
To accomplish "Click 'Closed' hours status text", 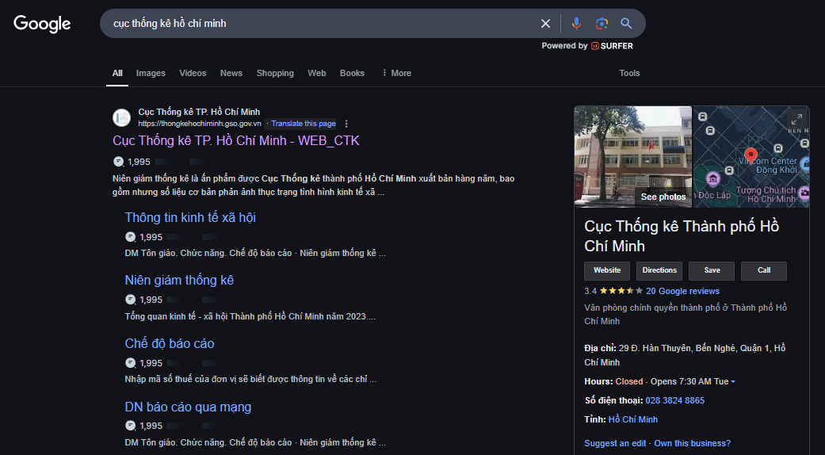I will tap(629, 381).
